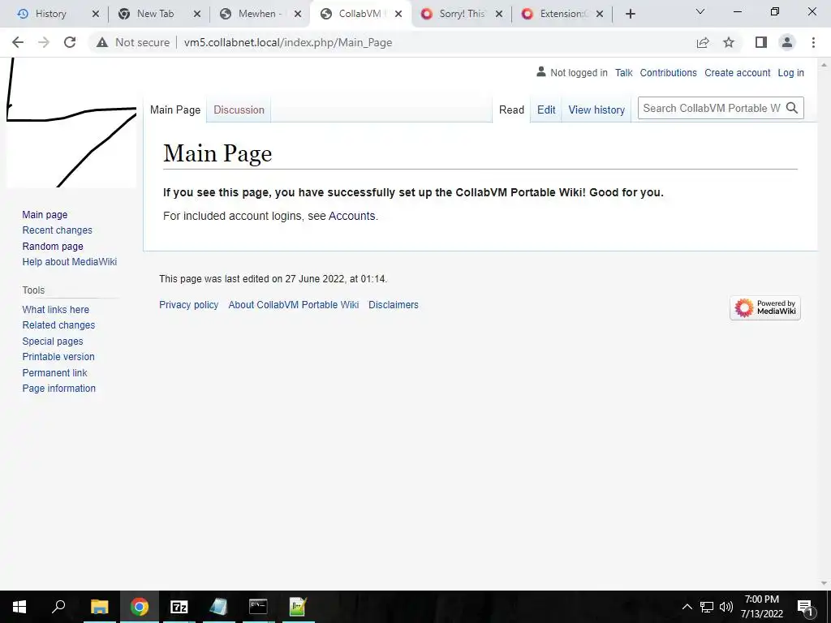The height and width of the screenshot is (623, 831).
Task: Open About CollabVM Portable Wiki
Action: [x=294, y=305]
